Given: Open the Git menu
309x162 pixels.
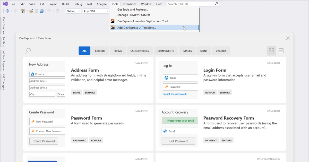Looking at the screenshot, I should tap(42, 4).
